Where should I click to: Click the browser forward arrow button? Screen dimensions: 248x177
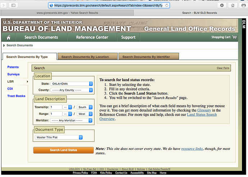pyautogui.click(x=3, y=5)
